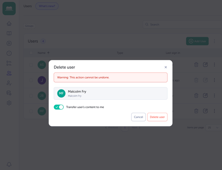
Task: Click into the Search input field
Action: pyautogui.click(x=182, y=24)
